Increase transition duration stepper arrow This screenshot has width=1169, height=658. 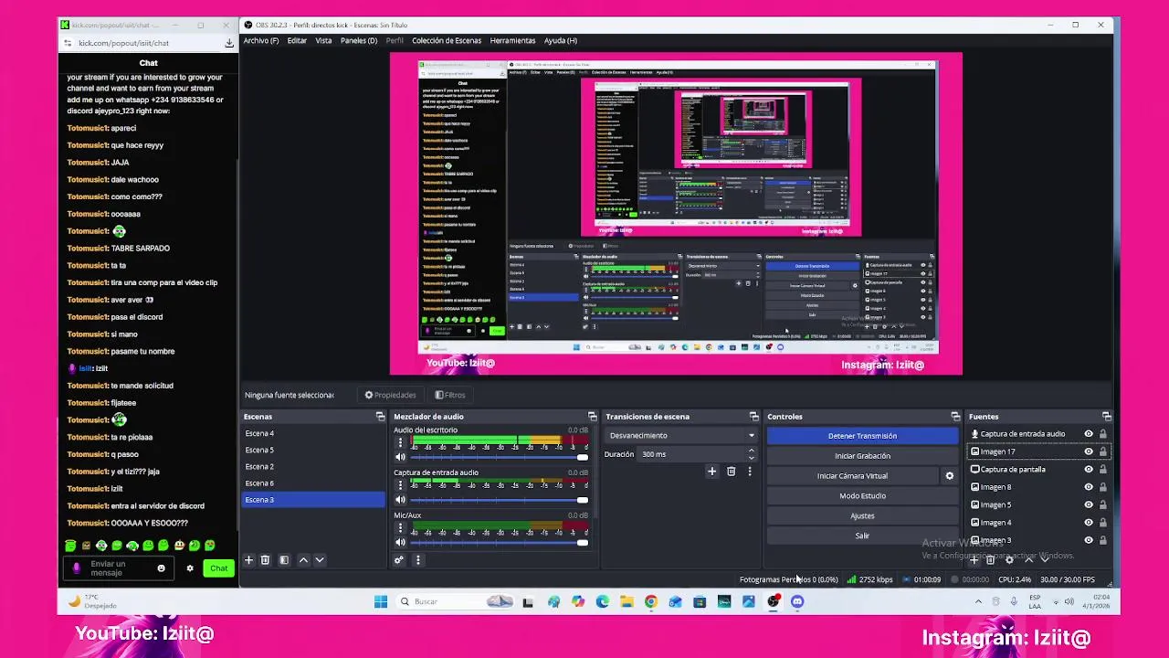751,451
